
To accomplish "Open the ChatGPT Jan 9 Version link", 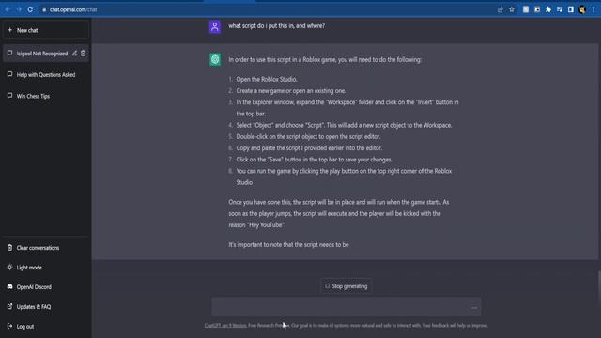I will pos(225,326).
